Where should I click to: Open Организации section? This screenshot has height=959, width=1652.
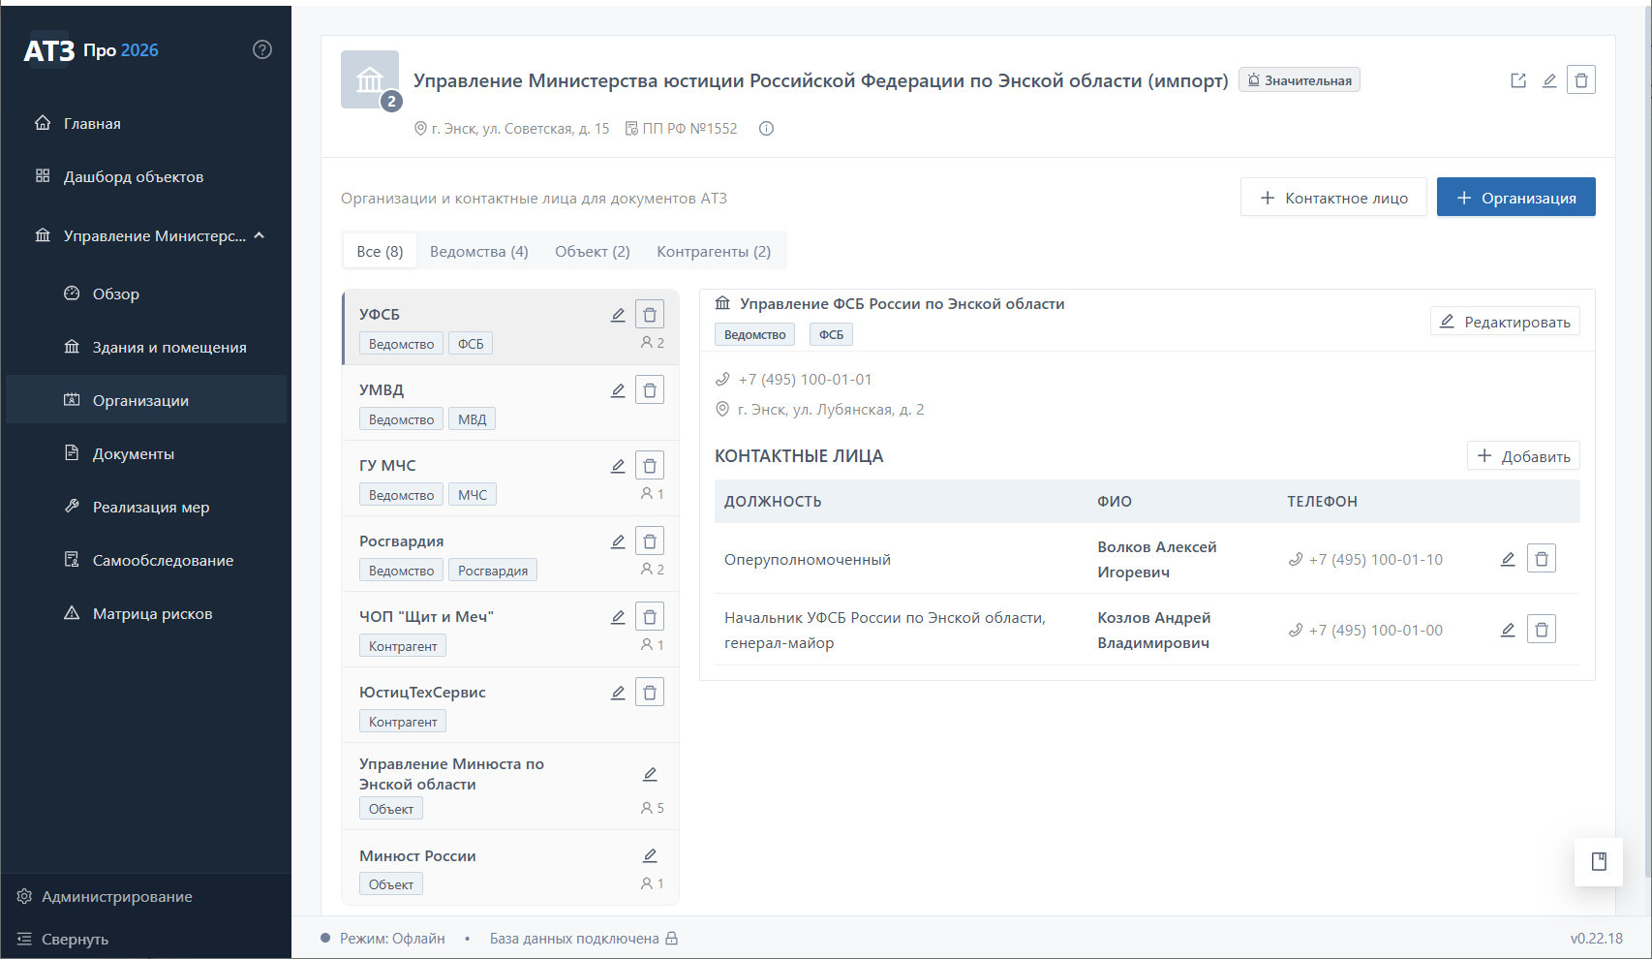tap(145, 400)
